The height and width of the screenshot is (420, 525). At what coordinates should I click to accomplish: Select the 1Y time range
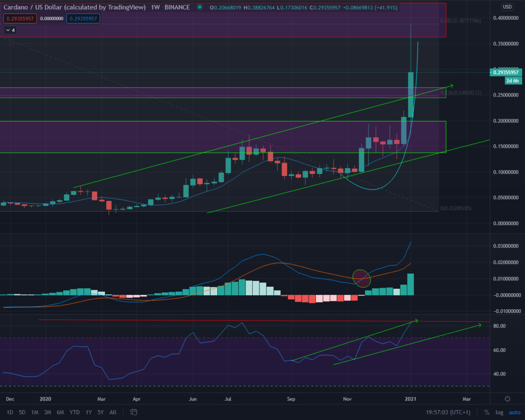[x=88, y=412]
